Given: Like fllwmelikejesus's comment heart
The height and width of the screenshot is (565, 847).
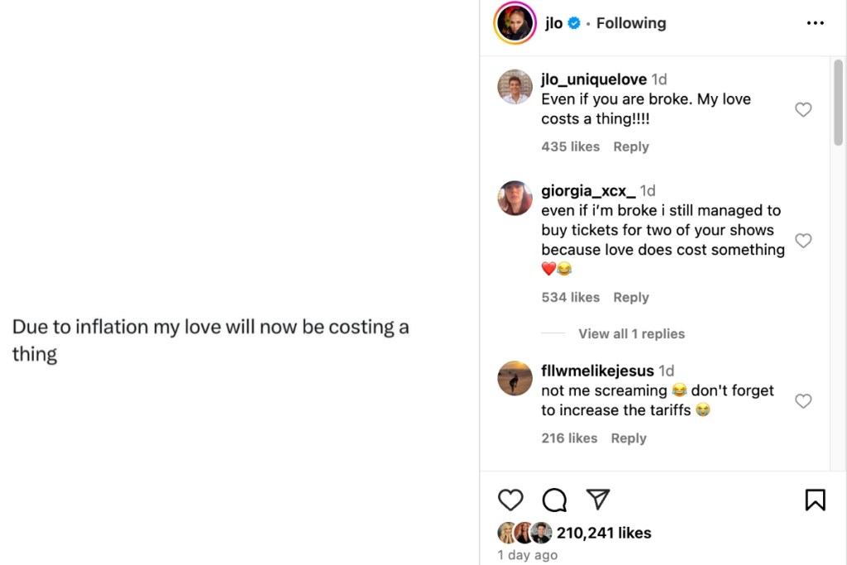Looking at the screenshot, I should [x=803, y=400].
